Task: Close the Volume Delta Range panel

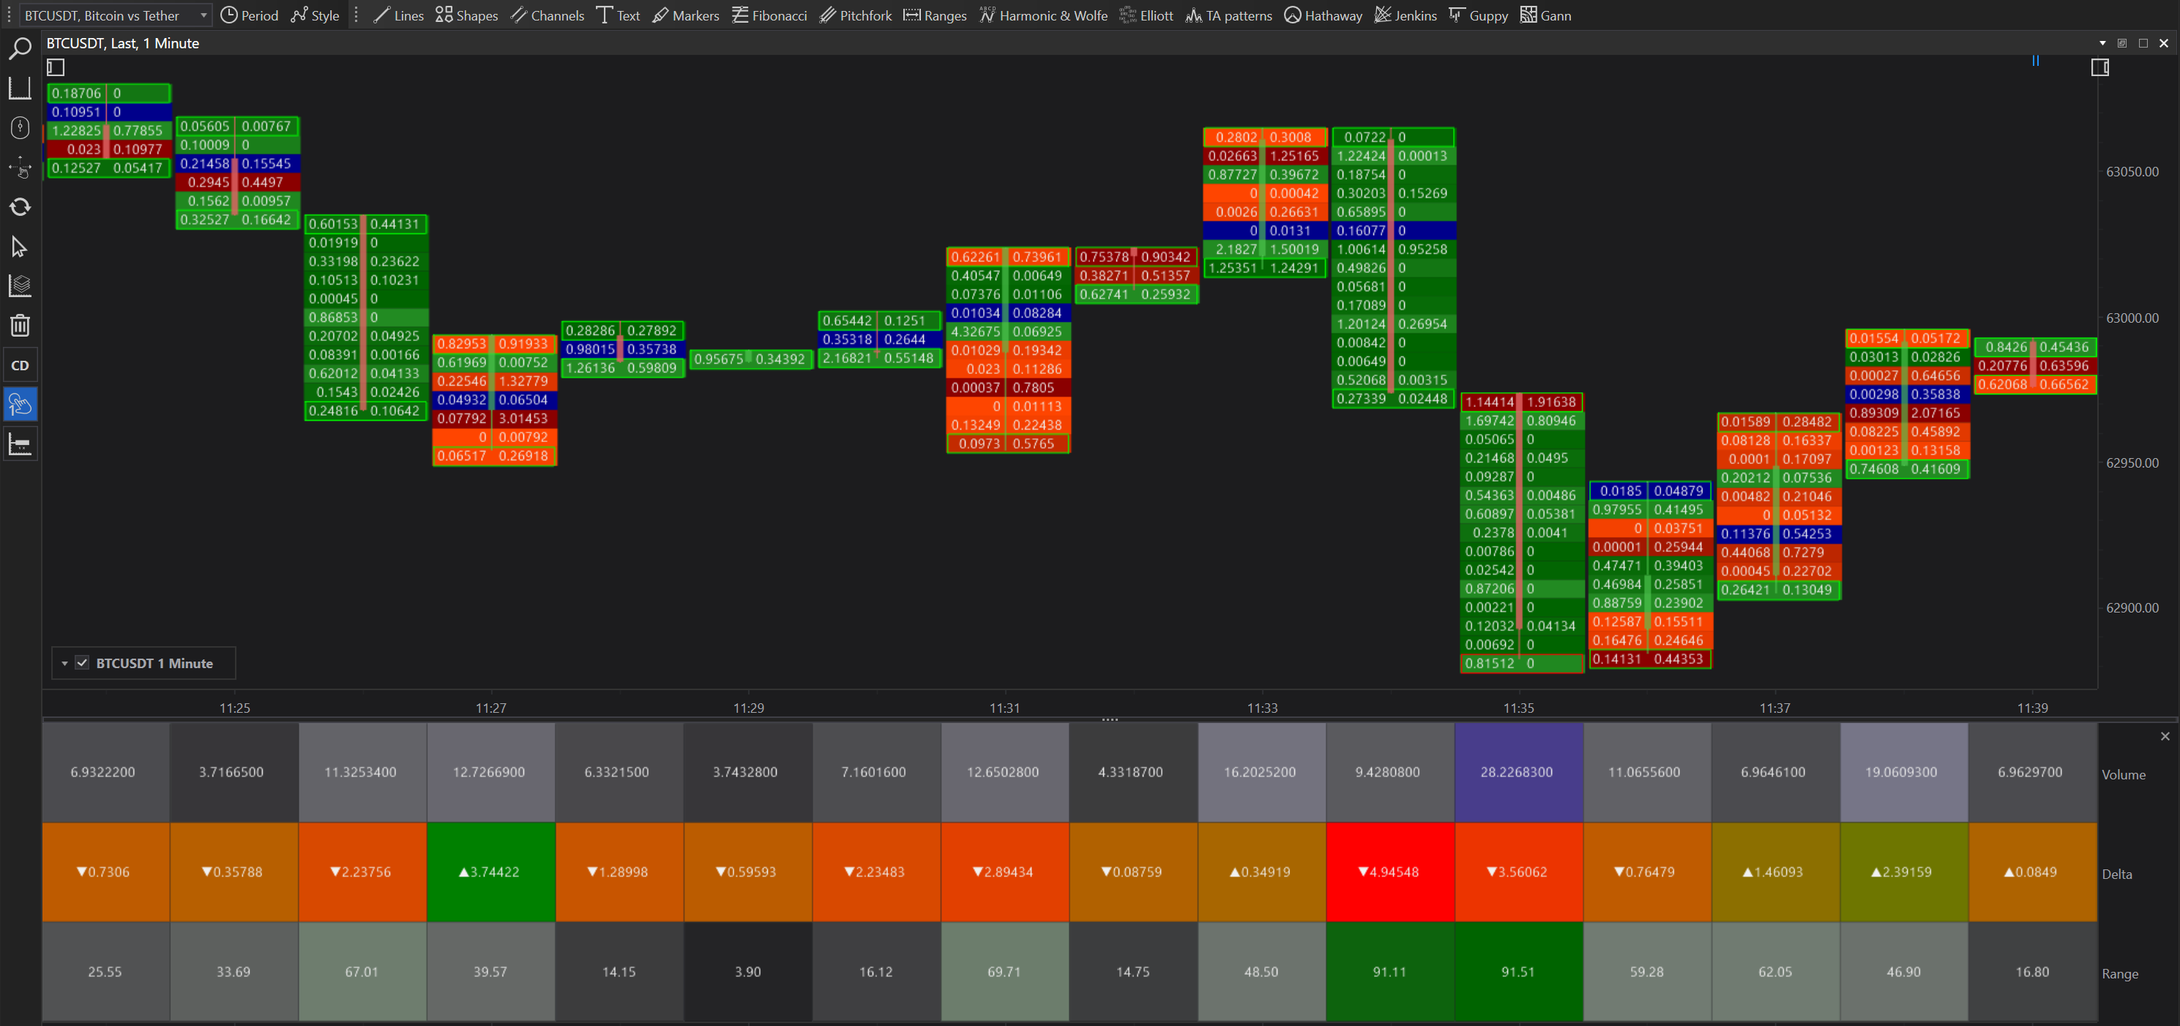Action: [x=2165, y=736]
